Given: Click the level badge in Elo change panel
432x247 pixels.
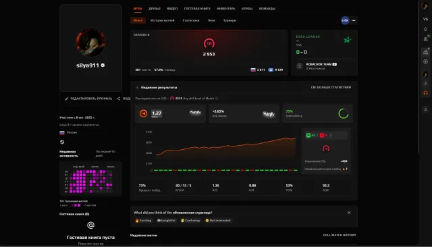Looking at the screenshot, I should (x=326, y=148).
